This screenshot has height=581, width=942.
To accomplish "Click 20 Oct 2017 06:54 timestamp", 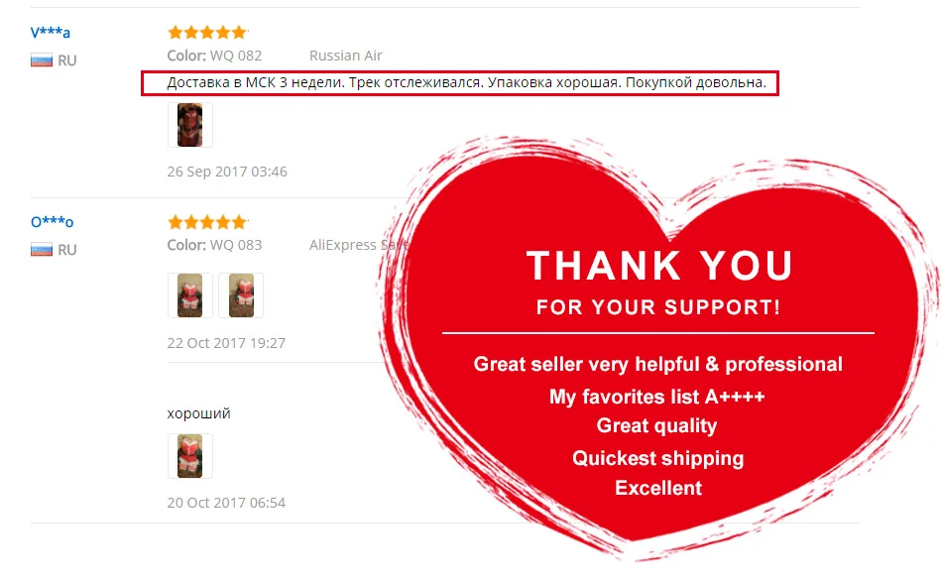I will (x=226, y=503).
